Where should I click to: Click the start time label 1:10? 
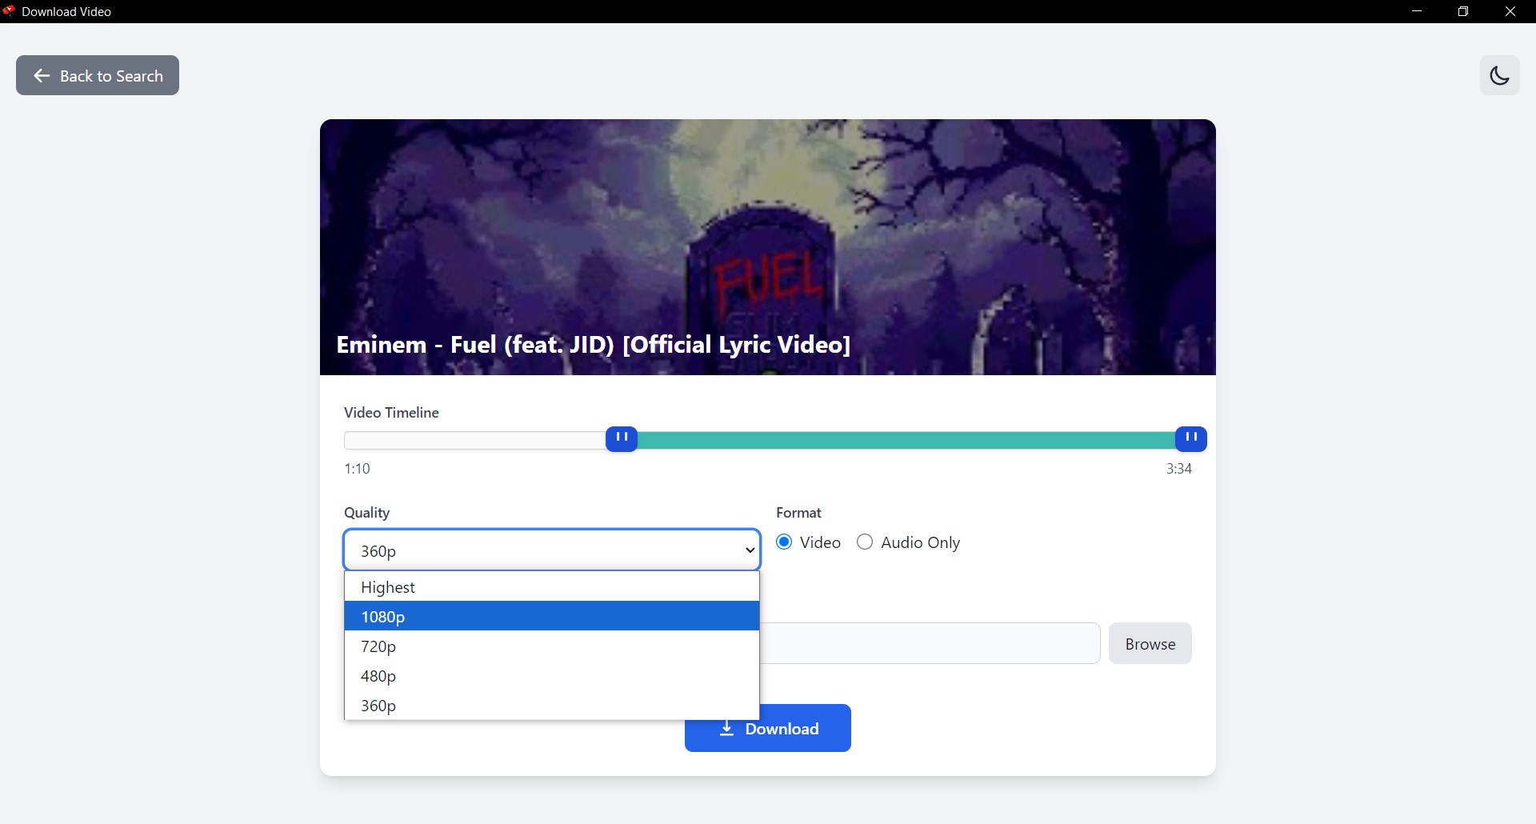[x=357, y=469]
